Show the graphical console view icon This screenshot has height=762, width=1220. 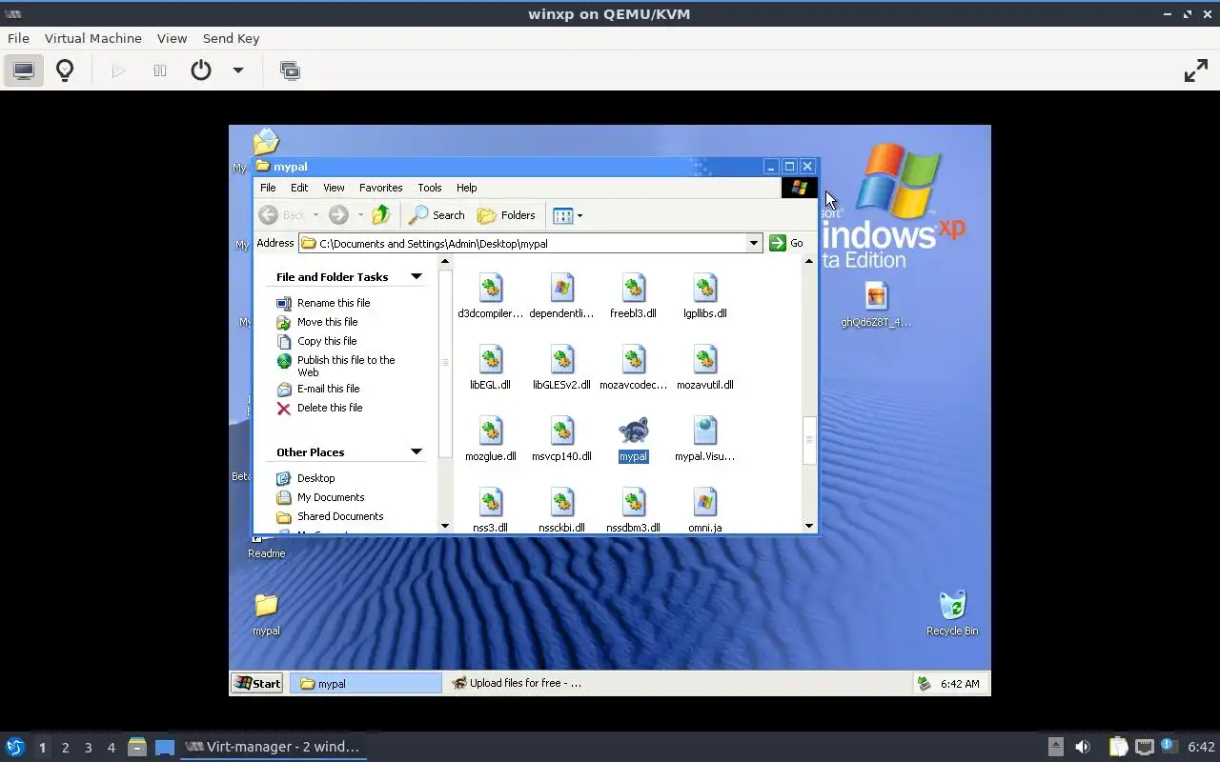[24, 70]
